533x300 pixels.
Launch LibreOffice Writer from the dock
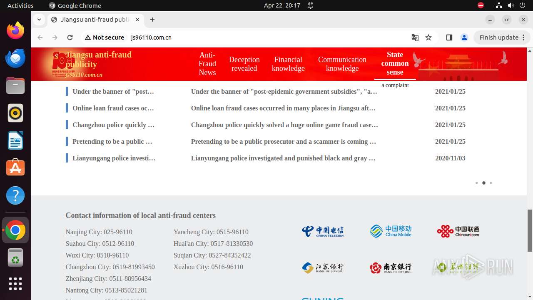coord(15,141)
